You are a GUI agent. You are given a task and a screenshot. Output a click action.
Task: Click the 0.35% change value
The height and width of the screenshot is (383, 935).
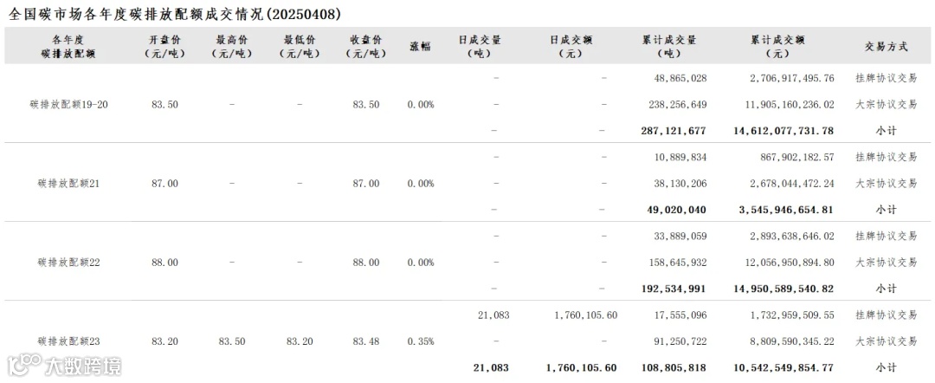[x=421, y=341]
